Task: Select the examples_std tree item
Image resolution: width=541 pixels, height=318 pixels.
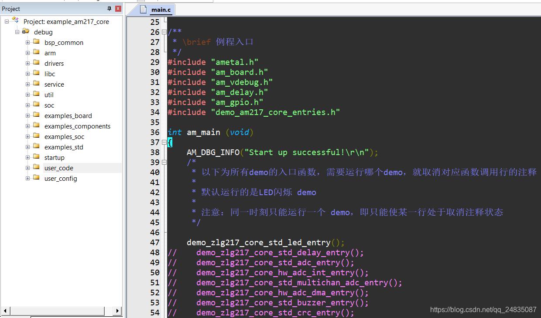Action: pos(64,147)
